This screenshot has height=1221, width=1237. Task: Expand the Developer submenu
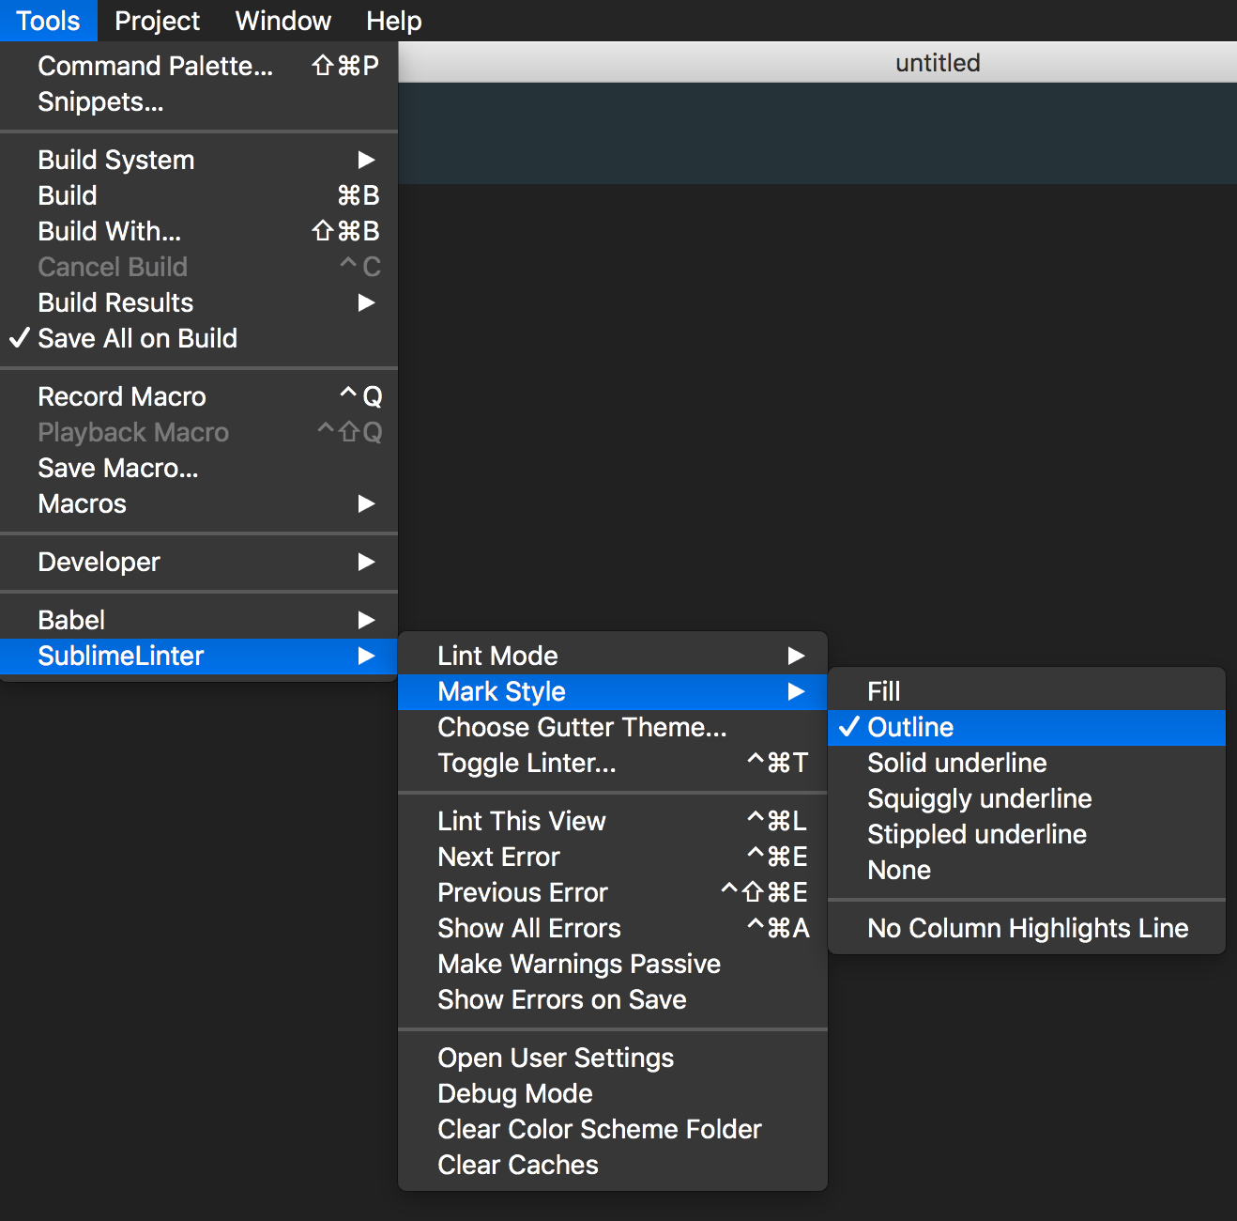(x=199, y=562)
